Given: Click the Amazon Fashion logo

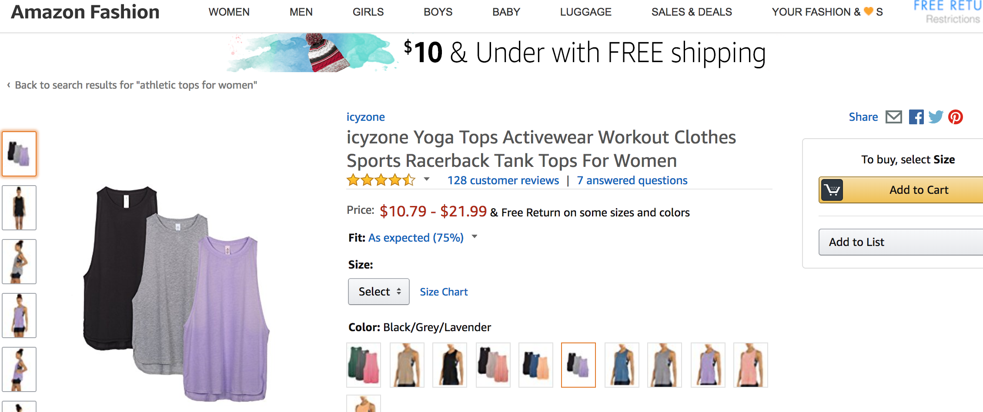Looking at the screenshot, I should tap(85, 12).
